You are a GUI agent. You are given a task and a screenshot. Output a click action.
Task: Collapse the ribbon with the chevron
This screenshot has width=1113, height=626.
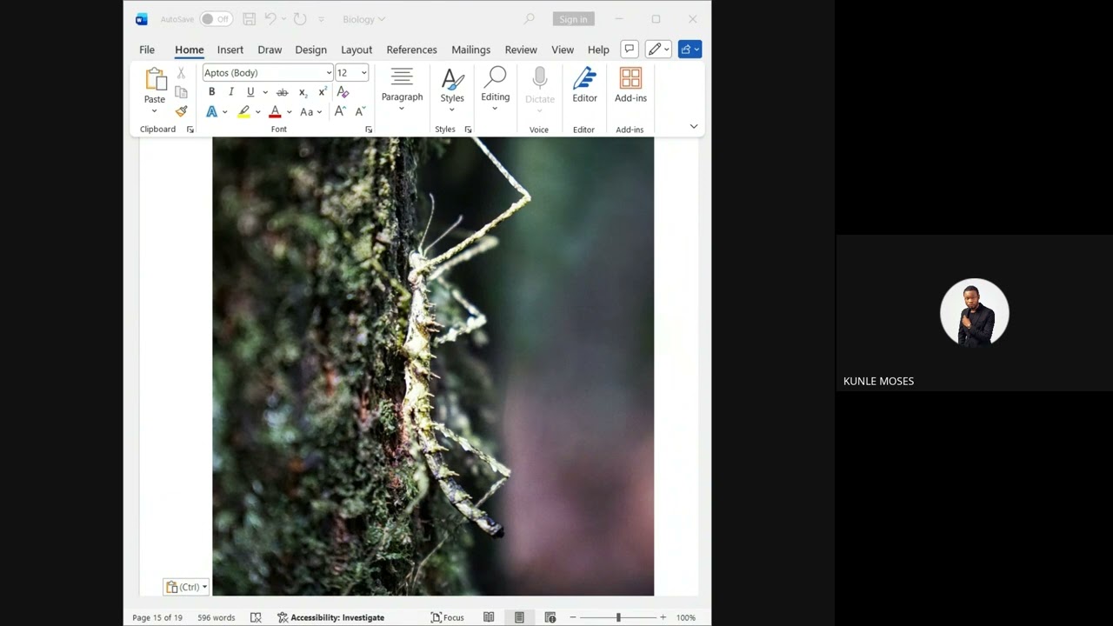coord(694,127)
